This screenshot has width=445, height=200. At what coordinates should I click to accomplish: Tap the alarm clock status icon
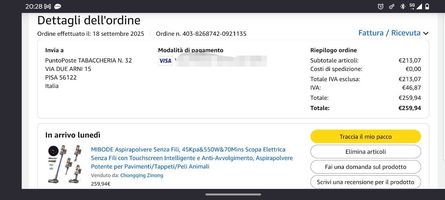click(381, 6)
